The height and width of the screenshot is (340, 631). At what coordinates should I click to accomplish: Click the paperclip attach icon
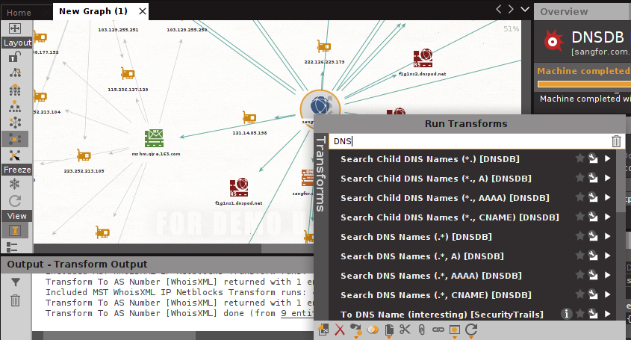(421, 330)
